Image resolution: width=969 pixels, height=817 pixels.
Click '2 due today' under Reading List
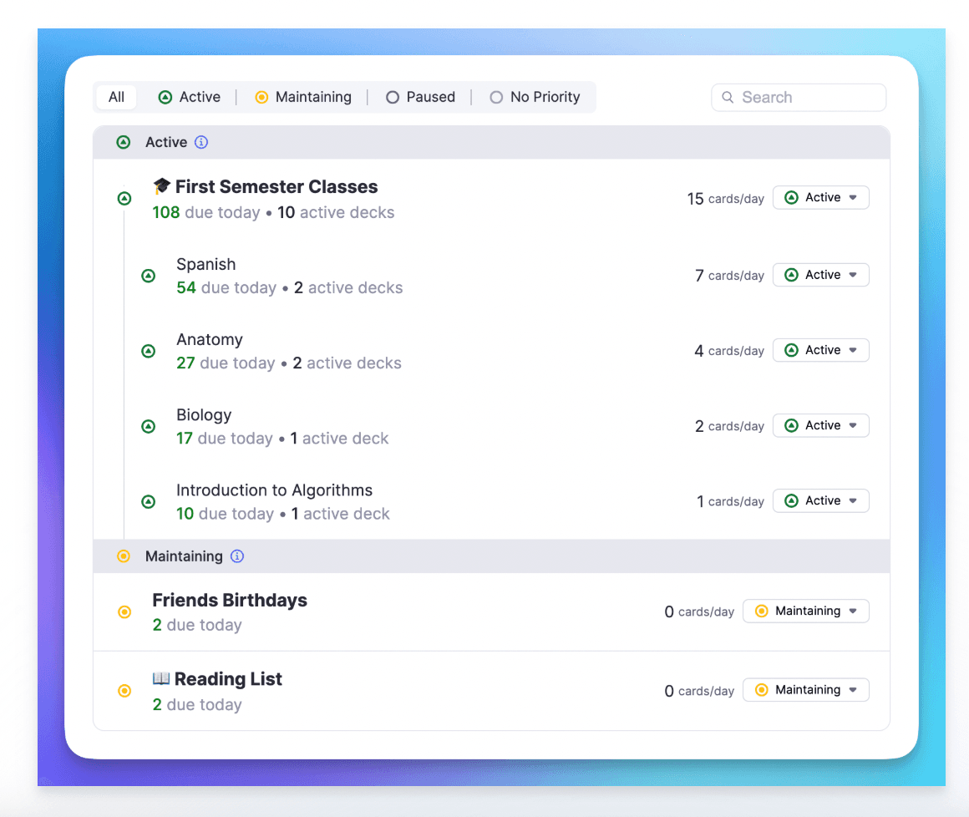(x=197, y=705)
